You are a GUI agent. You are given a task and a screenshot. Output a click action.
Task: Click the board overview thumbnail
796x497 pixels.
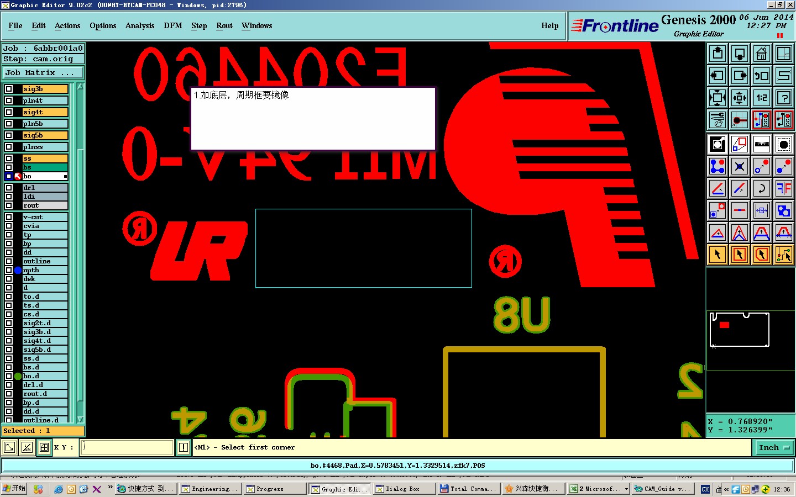[x=740, y=330]
